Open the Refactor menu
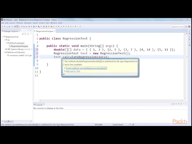The image size is (192, 144). [x=19, y=23]
